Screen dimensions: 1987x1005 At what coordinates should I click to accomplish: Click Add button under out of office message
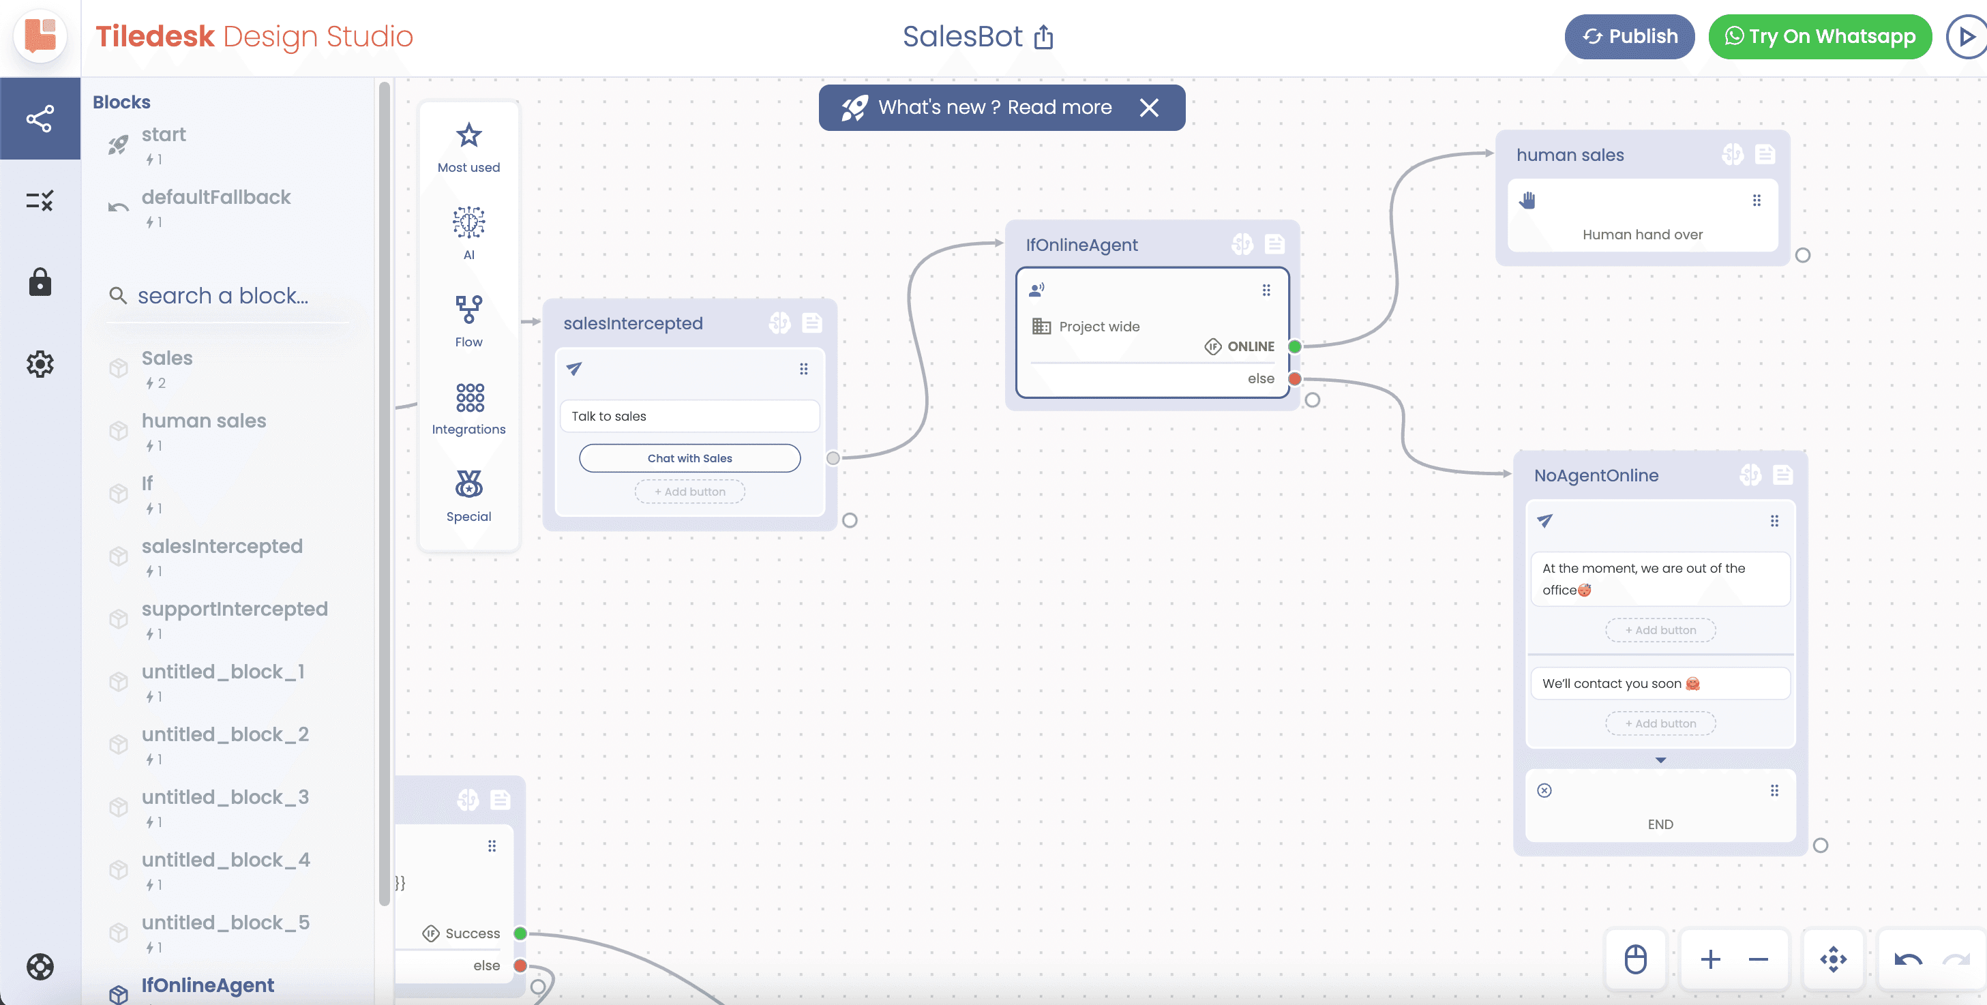pyautogui.click(x=1660, y=630)
